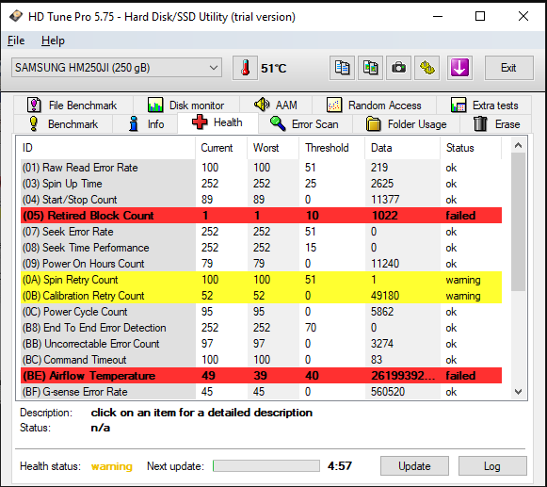Select the (B8) End To End Error Detection row

[x=262, y=328]
